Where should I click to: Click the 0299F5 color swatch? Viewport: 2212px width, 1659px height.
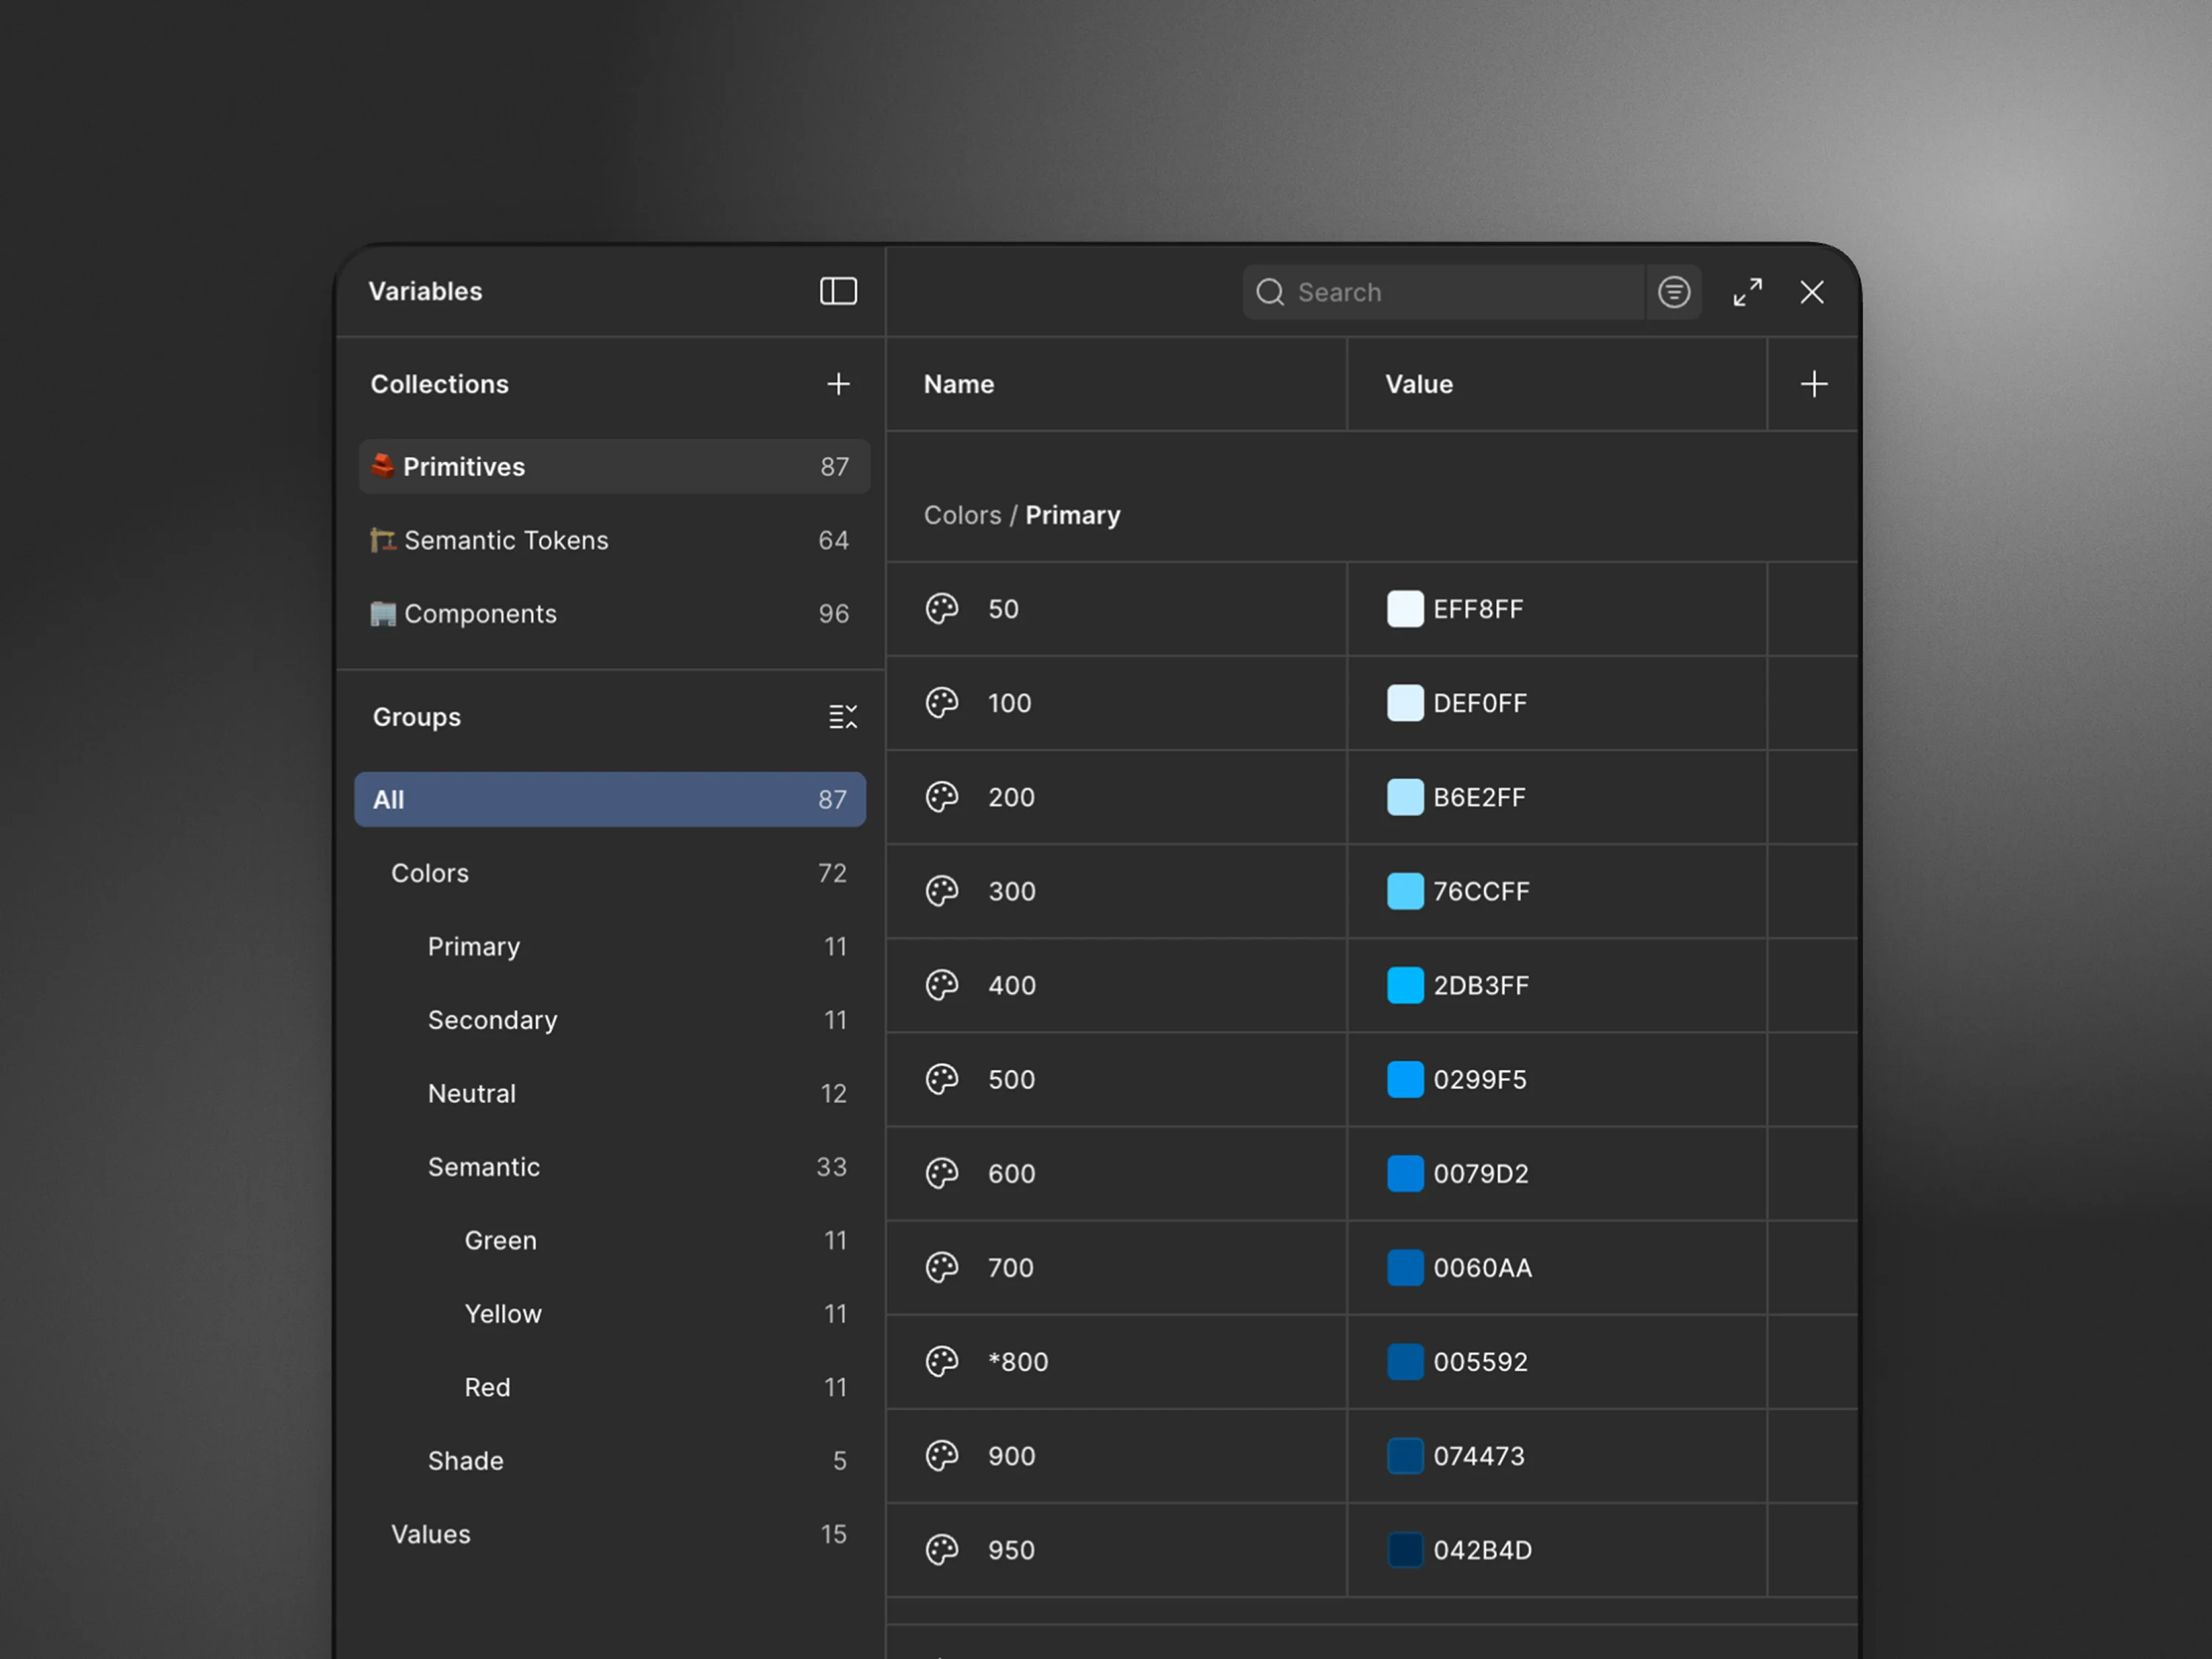click(1404, 1079)
